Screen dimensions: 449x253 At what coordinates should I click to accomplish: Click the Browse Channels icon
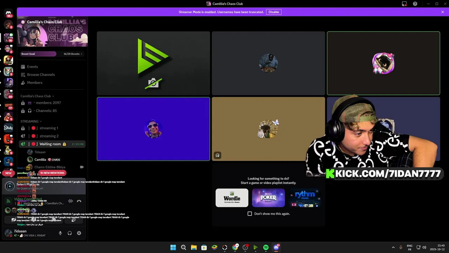23,74
